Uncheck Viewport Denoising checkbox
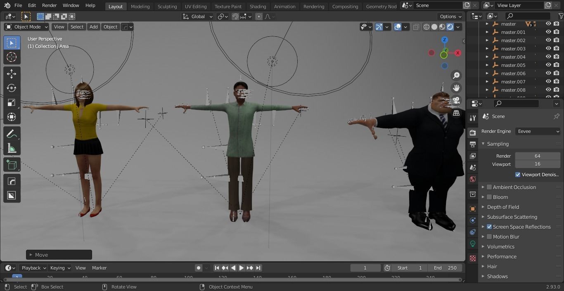This screenshot has height=291, width=564. coord(518,175)
